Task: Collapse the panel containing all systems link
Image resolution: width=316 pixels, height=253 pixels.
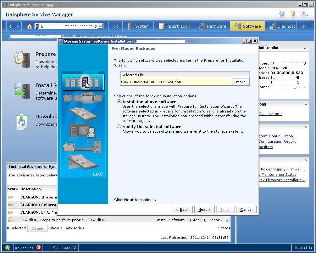Action: click(306, 104)
